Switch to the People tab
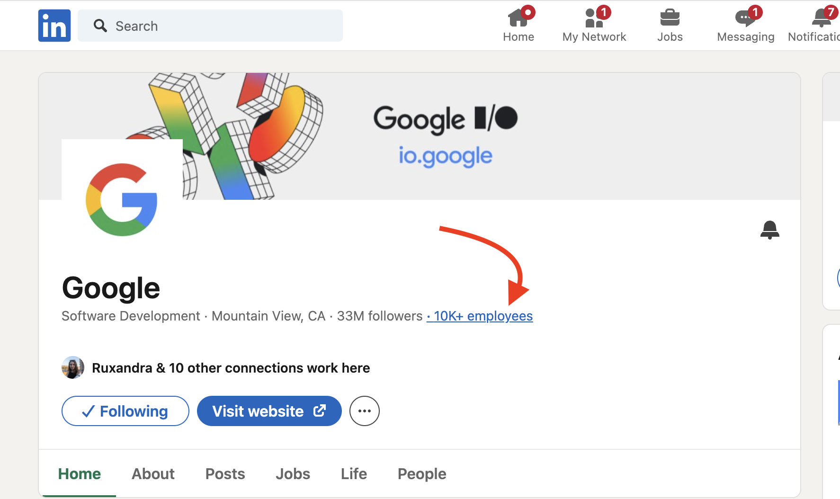Screen dimensions: 840x499 pos(422,474)
